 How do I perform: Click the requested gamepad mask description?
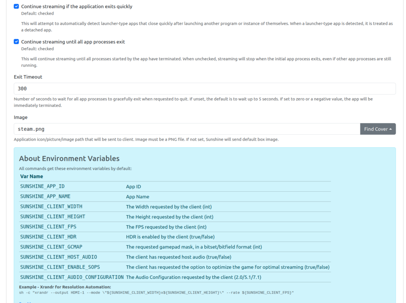[194, 247]
